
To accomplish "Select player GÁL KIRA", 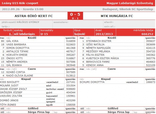I will (x=12, y=41).
